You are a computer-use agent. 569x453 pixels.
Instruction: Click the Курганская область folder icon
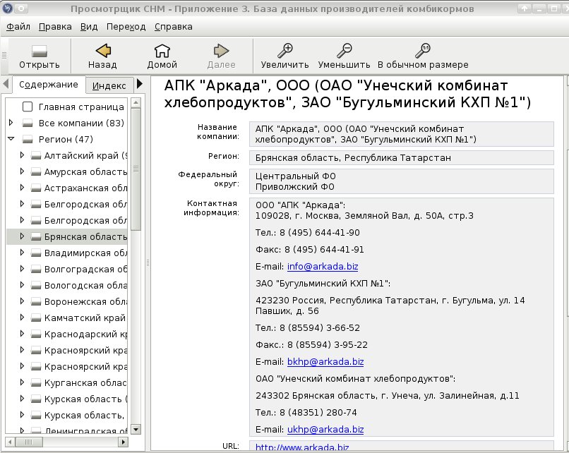pos(35,383)
